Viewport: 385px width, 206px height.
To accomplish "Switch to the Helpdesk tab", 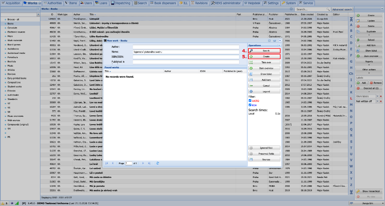I will tap(252, 3).
